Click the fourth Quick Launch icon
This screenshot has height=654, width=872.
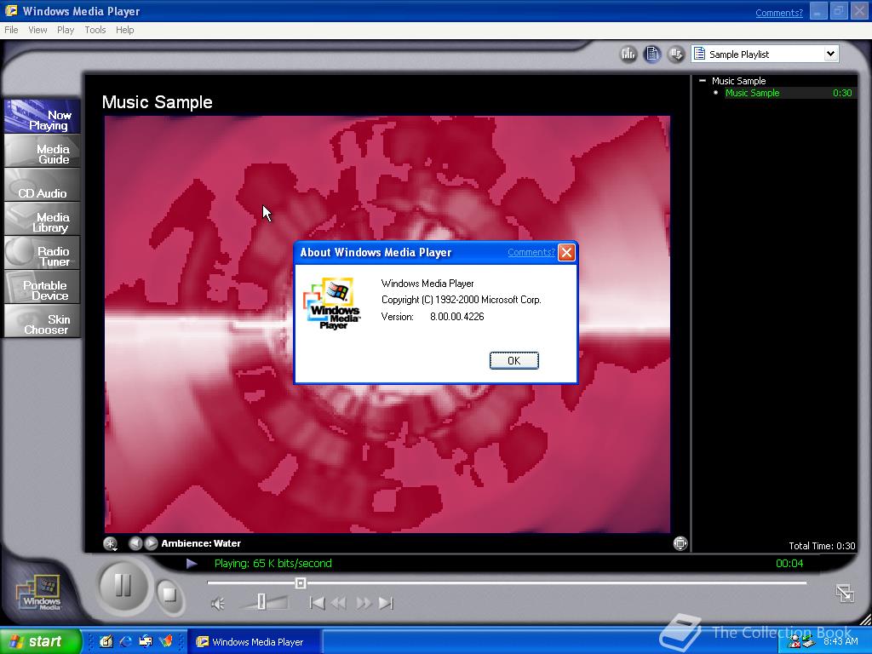click(x=166, y=641)
